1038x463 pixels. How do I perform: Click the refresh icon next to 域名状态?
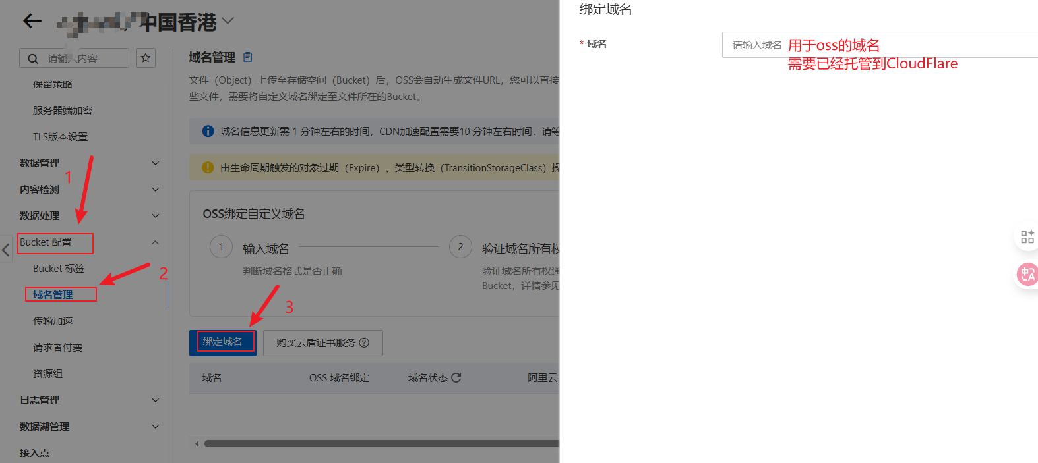click(456, 377)
